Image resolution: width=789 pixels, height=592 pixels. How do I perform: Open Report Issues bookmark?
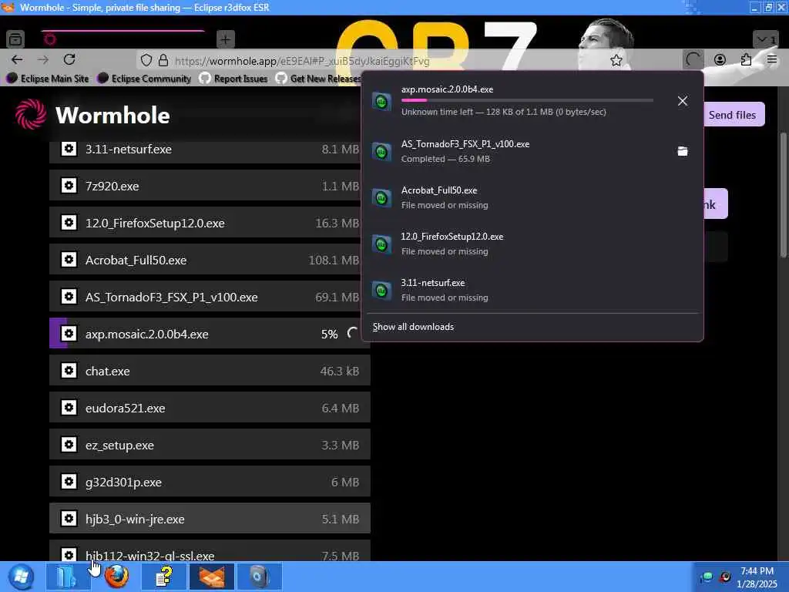tap(233, 79)
